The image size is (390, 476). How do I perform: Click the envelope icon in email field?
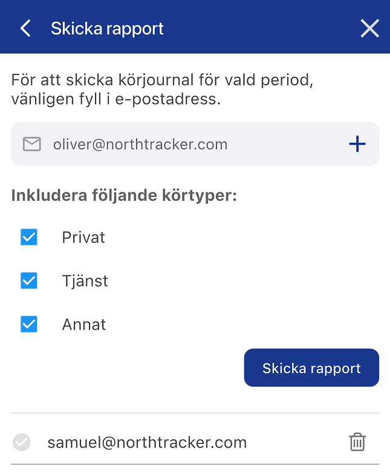click(x=32, y=144)
